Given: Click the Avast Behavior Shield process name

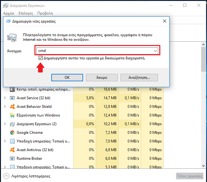Looking at the screenshot, I should [x=34, y=107].
